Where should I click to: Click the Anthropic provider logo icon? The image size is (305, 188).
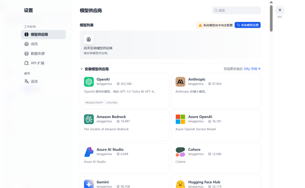tap(180, 81)
